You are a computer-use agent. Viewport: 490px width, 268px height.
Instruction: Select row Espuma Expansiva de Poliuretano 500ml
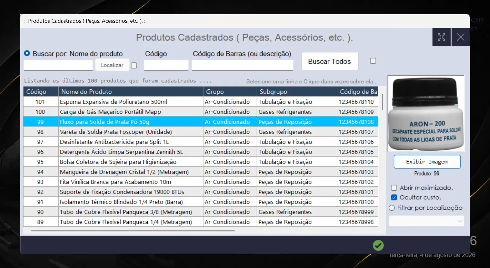[x=201, y=102]
